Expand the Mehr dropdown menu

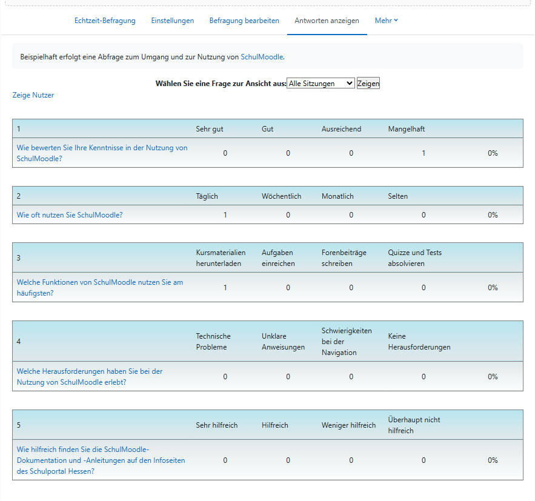tap(386, 21)
